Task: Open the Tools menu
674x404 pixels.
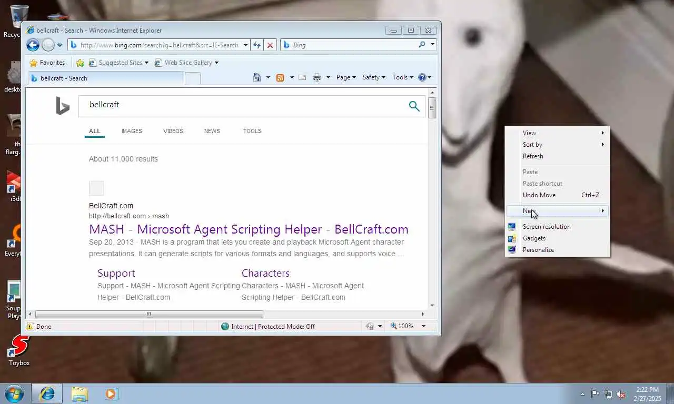Action: tap(403, 77)
